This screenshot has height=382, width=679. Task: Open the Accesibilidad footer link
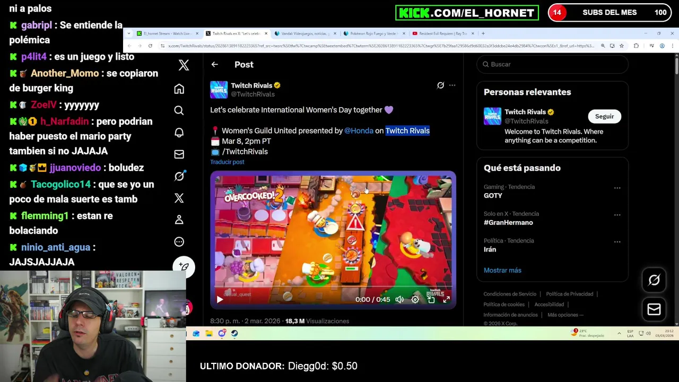tap(549, 305)
